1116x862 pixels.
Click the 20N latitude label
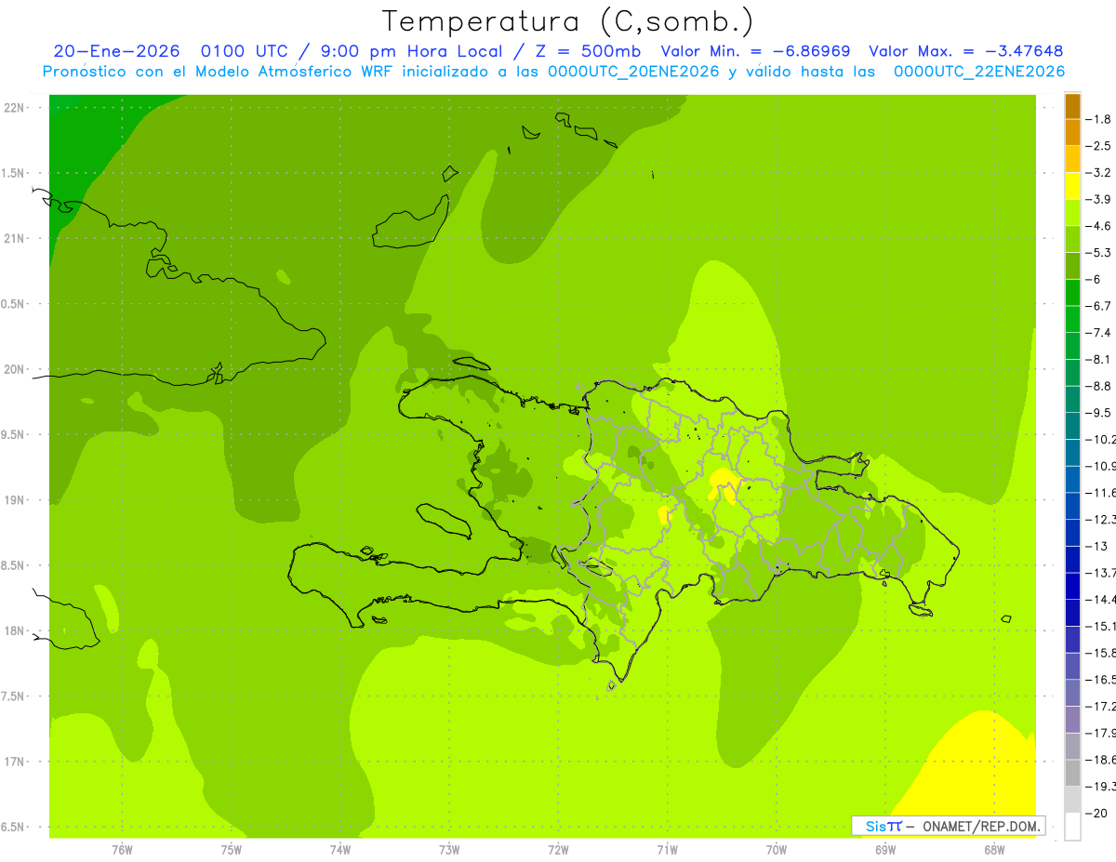14,369
